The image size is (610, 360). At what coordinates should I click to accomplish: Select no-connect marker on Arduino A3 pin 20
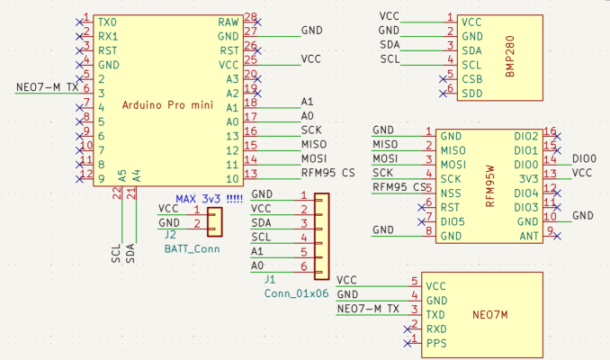point(257,79)
